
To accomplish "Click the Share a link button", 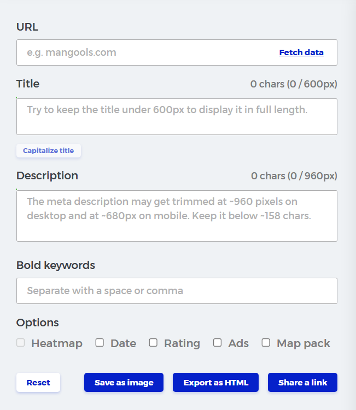I will pos(302,383).
